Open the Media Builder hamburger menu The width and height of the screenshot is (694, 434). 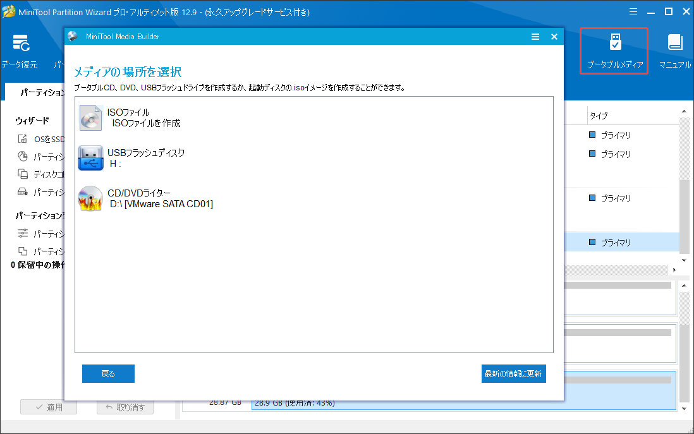click(x=535, y=37)
